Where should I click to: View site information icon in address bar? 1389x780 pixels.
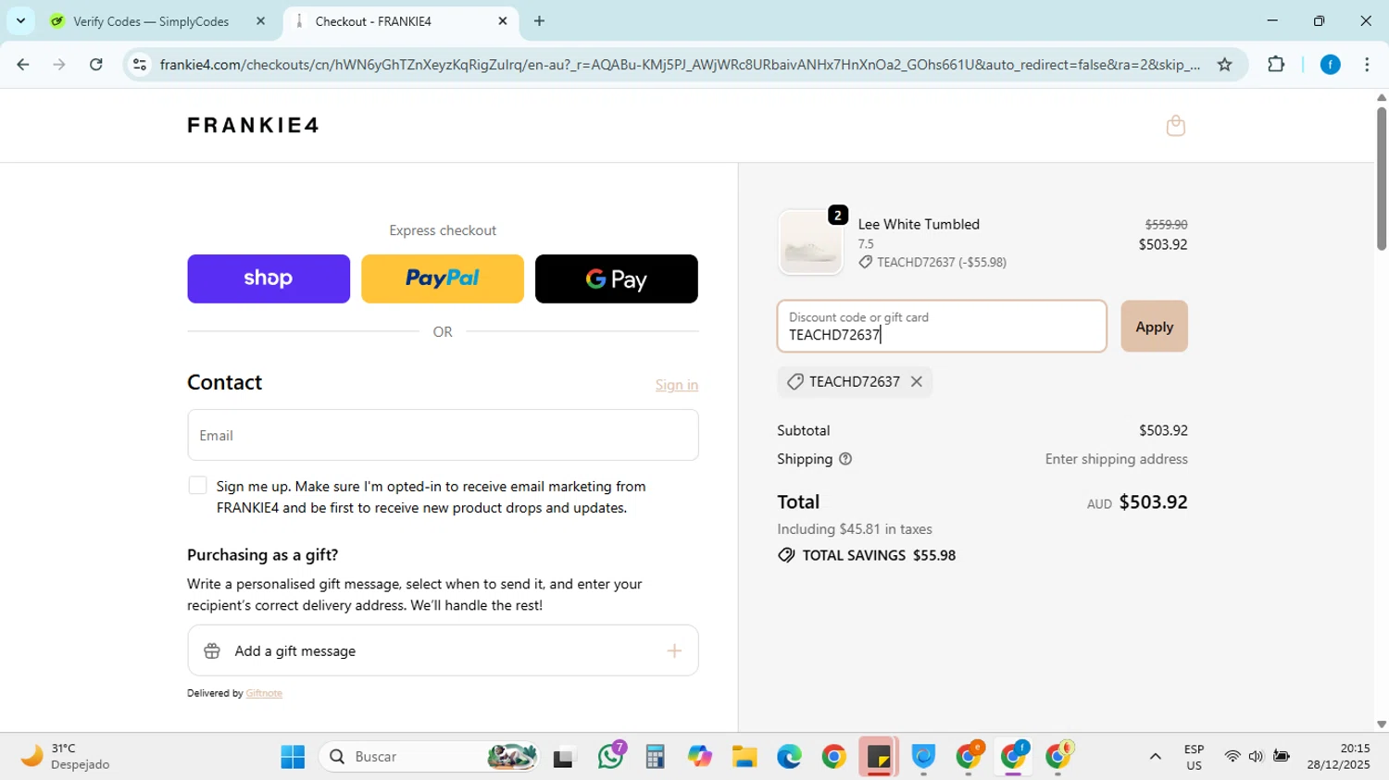140,65
